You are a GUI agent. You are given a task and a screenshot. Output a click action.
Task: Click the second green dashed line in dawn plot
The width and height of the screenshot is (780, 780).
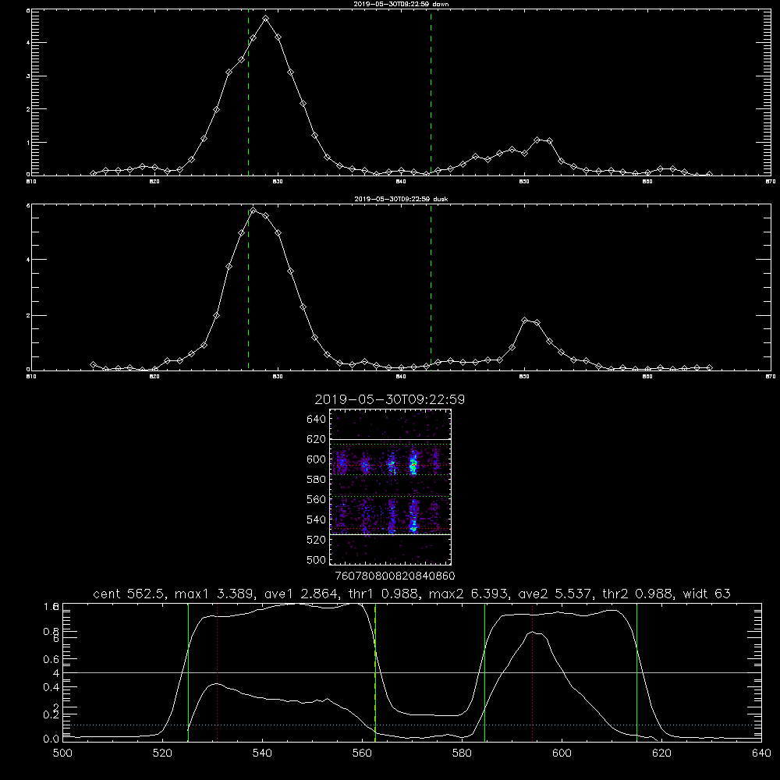[x=431, y=92]
